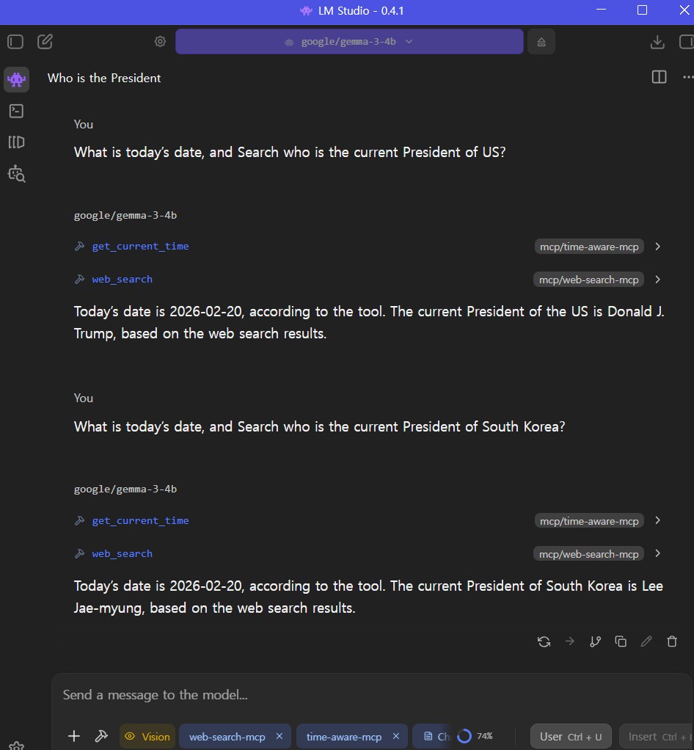Open the Developer terminal sidebar icon
Screen dimensions: 694x750
[16, 111]
